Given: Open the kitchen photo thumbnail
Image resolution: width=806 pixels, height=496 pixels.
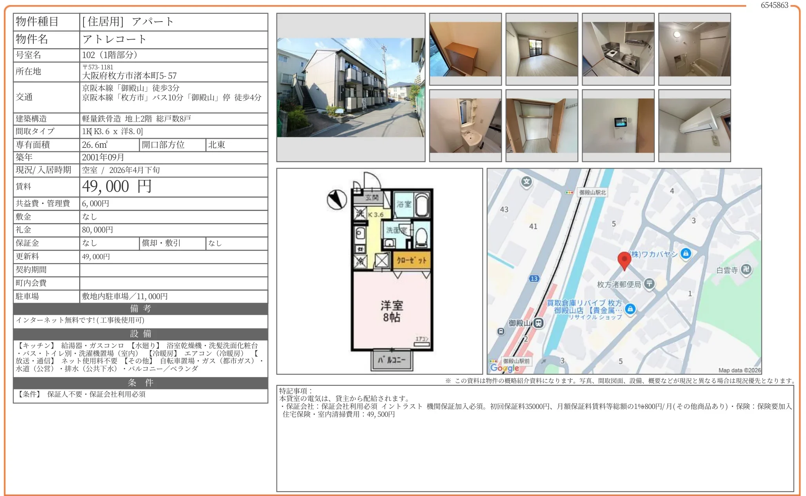Looking at the screenshot, I should (x=618, y=49).
